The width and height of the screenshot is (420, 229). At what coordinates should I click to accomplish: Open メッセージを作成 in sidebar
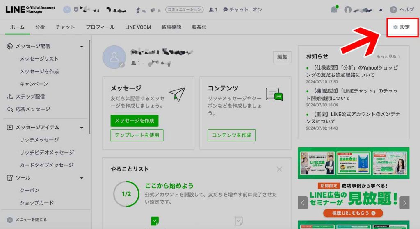tap(39, 71)
